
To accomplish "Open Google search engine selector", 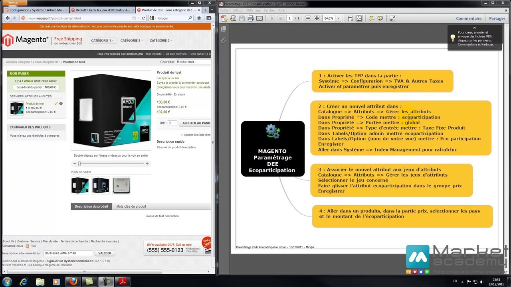I will [153, 18].
